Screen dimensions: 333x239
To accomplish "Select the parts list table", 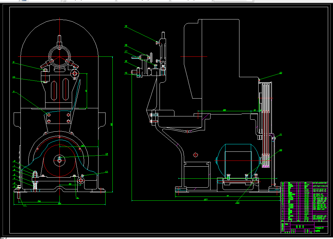I will (x=304, y=202).
